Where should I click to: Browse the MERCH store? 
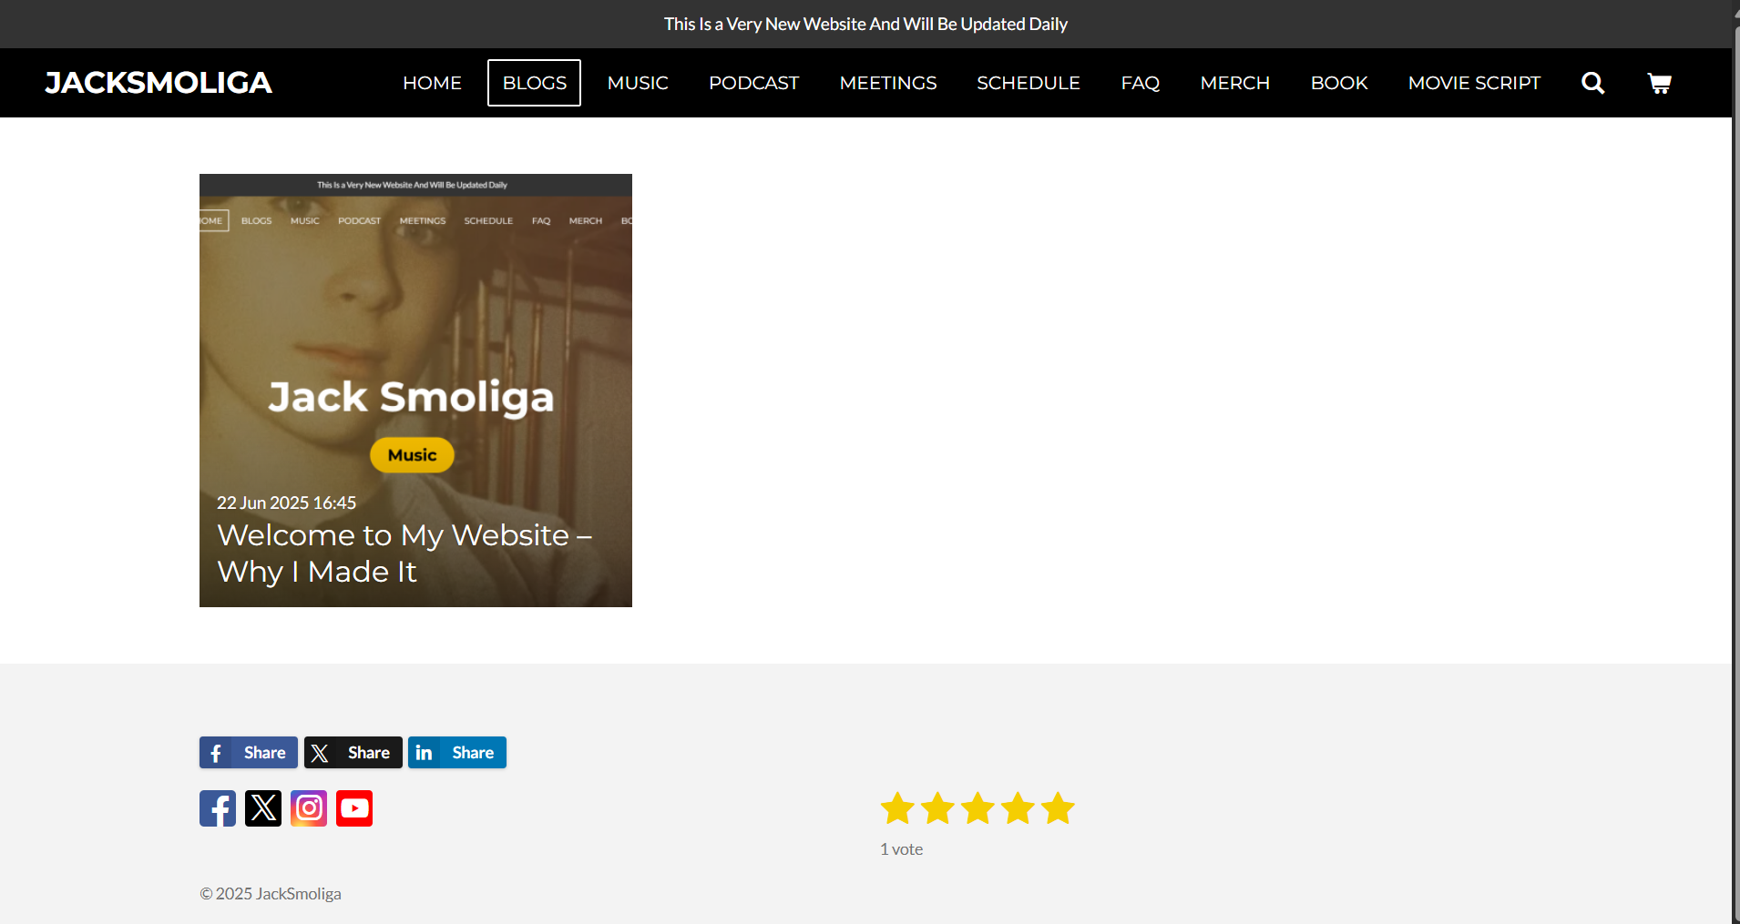click(x=1235, y=83)
